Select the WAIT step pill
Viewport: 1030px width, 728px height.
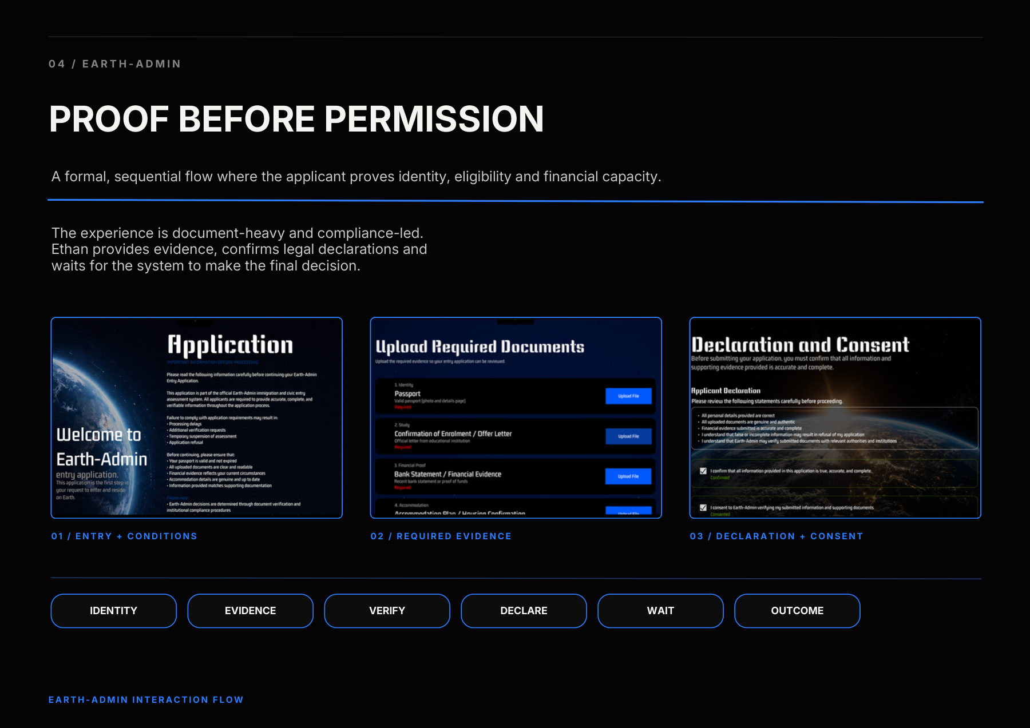pos(660,611)
